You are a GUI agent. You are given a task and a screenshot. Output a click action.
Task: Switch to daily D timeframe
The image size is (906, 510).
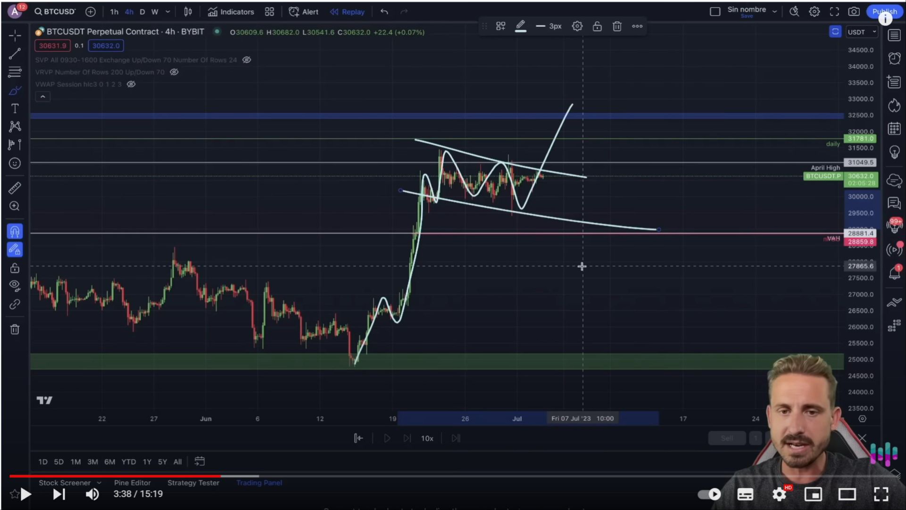tap(142, 12)
